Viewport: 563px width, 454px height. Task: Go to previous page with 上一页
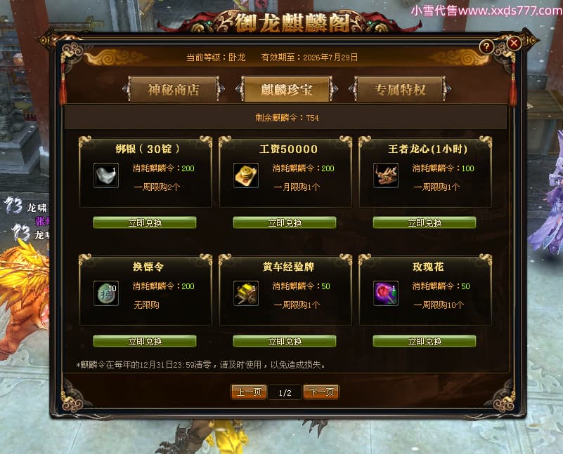click(249, 392)
